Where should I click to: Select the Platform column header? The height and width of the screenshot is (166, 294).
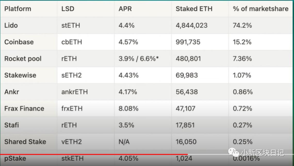18,9
